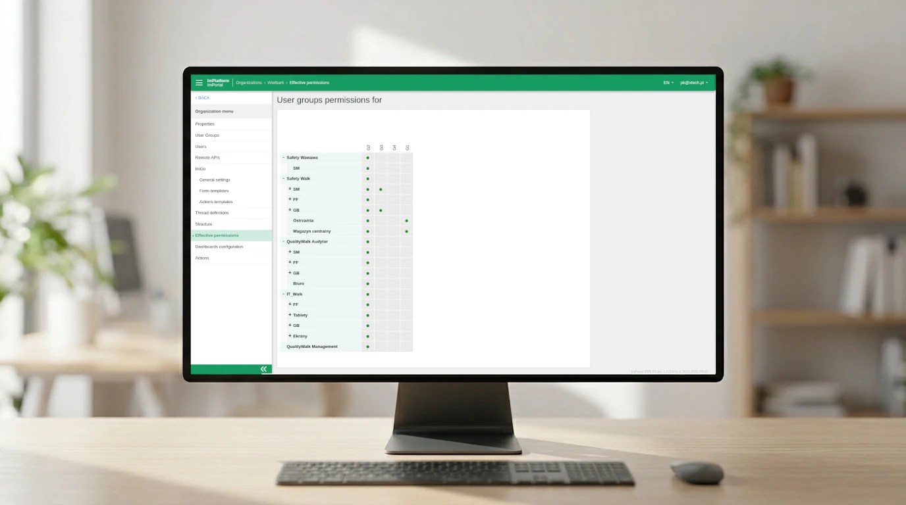Click the G2 dot for QualityWalk Management
This screenshot has width=906, height=505.
click(x=367, y=347)
